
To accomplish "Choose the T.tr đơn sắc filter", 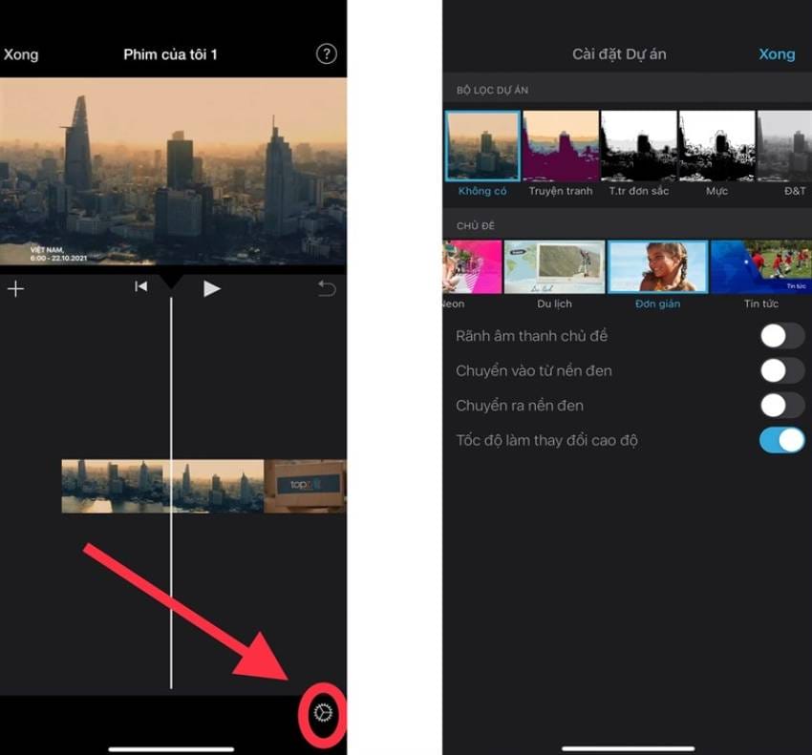I will [637, 145].
